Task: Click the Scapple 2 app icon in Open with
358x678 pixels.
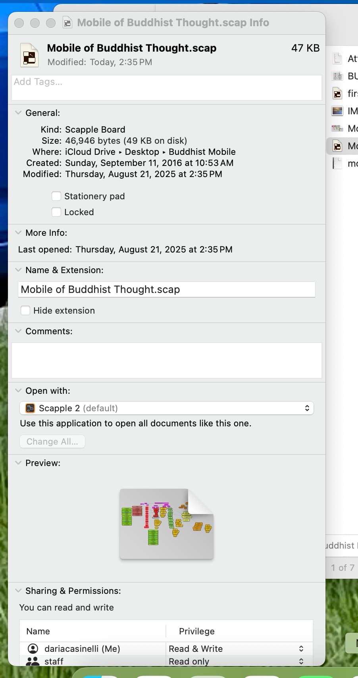Action: [x=30, y=408]
